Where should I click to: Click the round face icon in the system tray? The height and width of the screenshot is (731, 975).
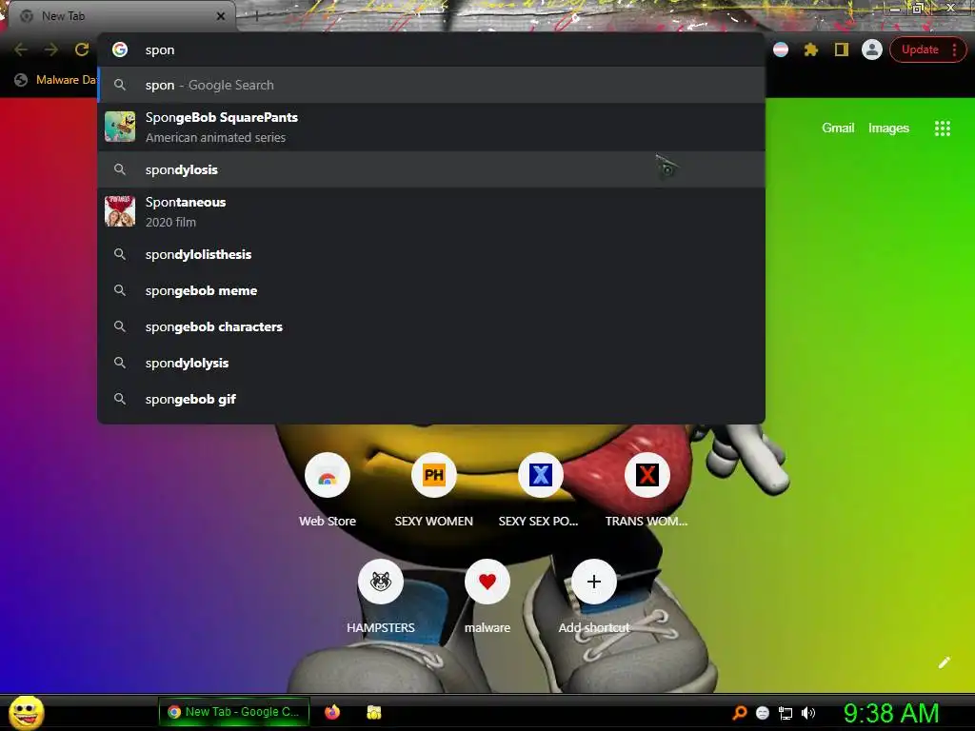coord(763,713)
